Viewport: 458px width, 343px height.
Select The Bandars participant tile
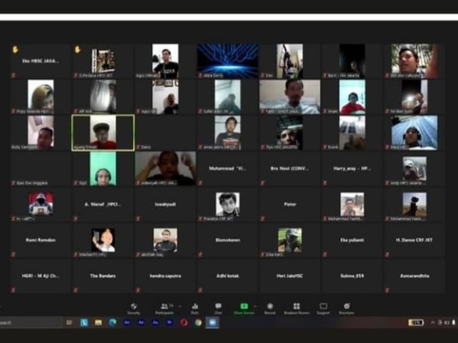coord(102,275)
